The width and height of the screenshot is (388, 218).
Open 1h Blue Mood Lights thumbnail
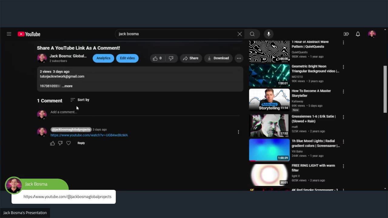pos(269,150)
